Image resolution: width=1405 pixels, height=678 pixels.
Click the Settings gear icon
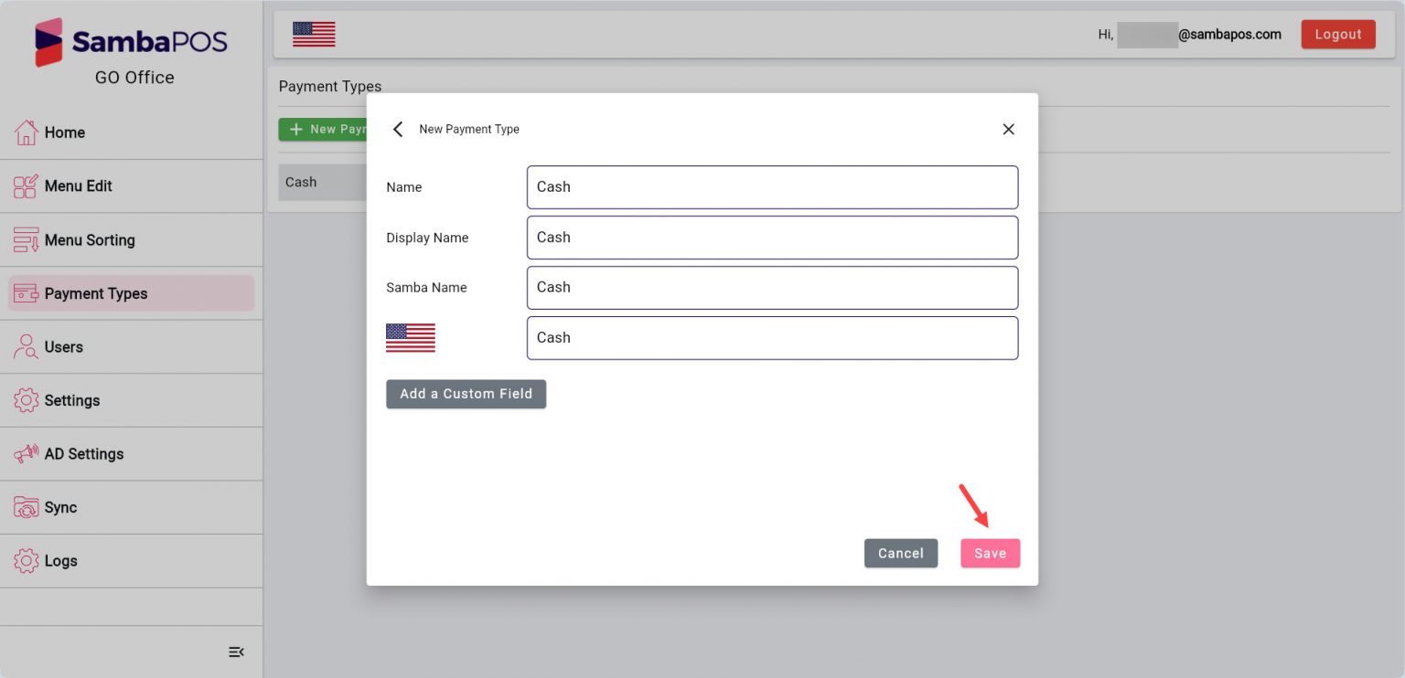pyautogui.click(x=27, y=400)
